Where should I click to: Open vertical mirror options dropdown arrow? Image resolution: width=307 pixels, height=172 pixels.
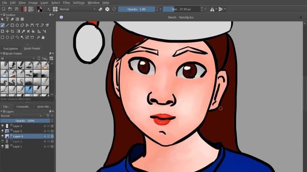(x=225, y=9)
